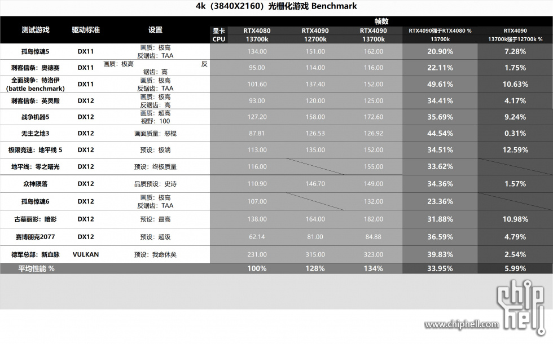Click the game name '孤岛惊魂5'
This screenshot has width=553, height=344.
tap(35, 51)
